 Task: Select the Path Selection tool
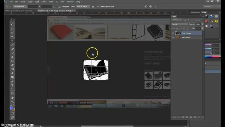point(12,89)
